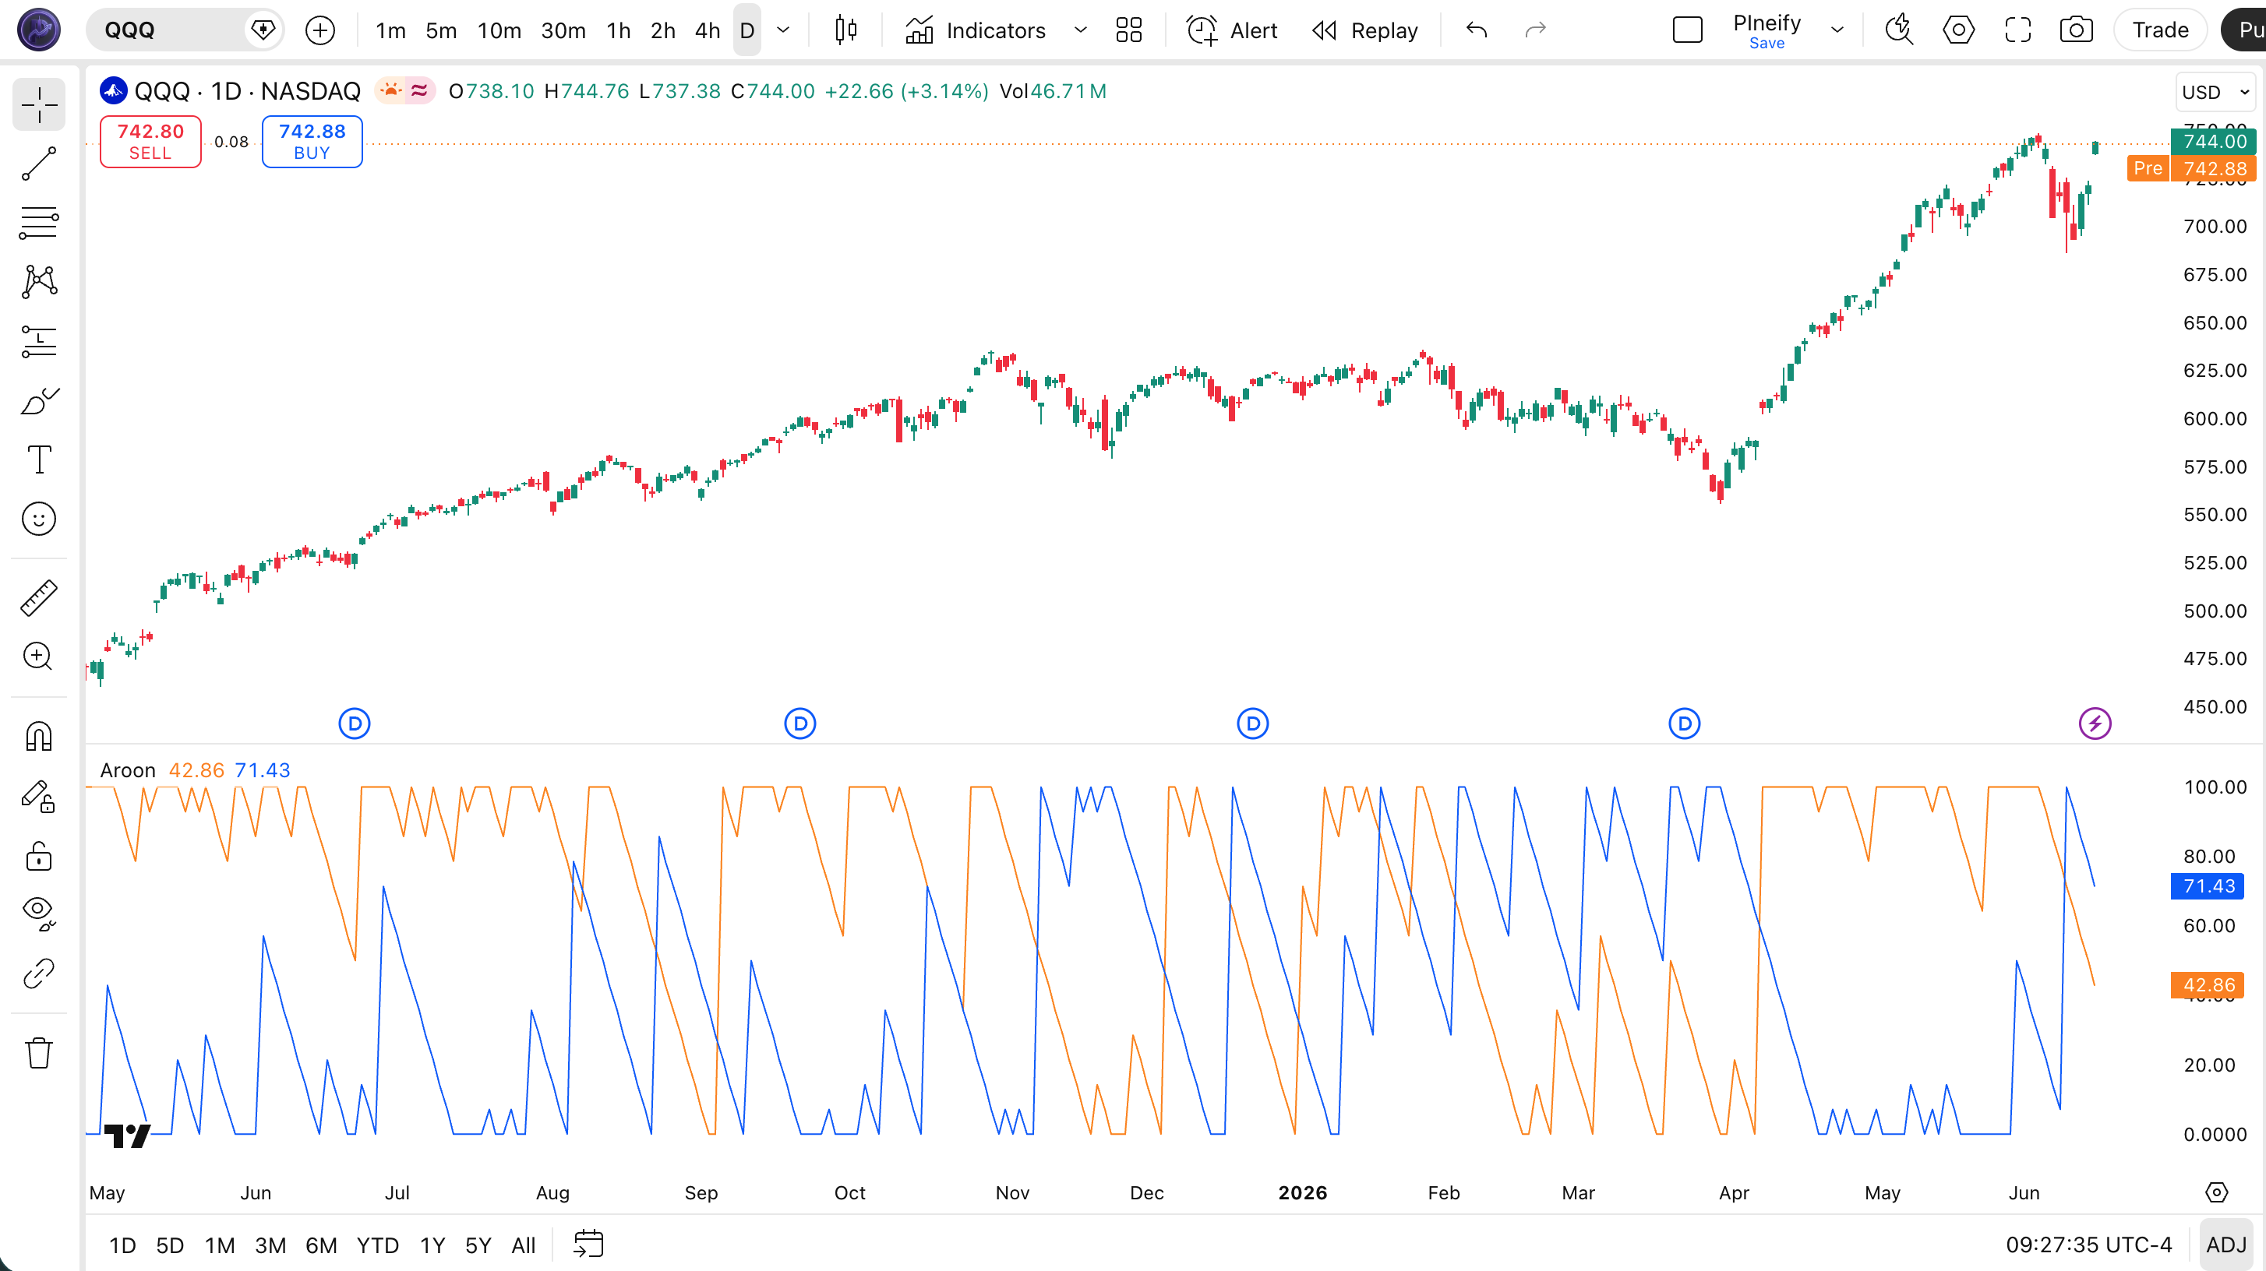This screenshot has height=1271, width=2266.
Task: Activate the zoom in tool
Action: tap(39, 657)
